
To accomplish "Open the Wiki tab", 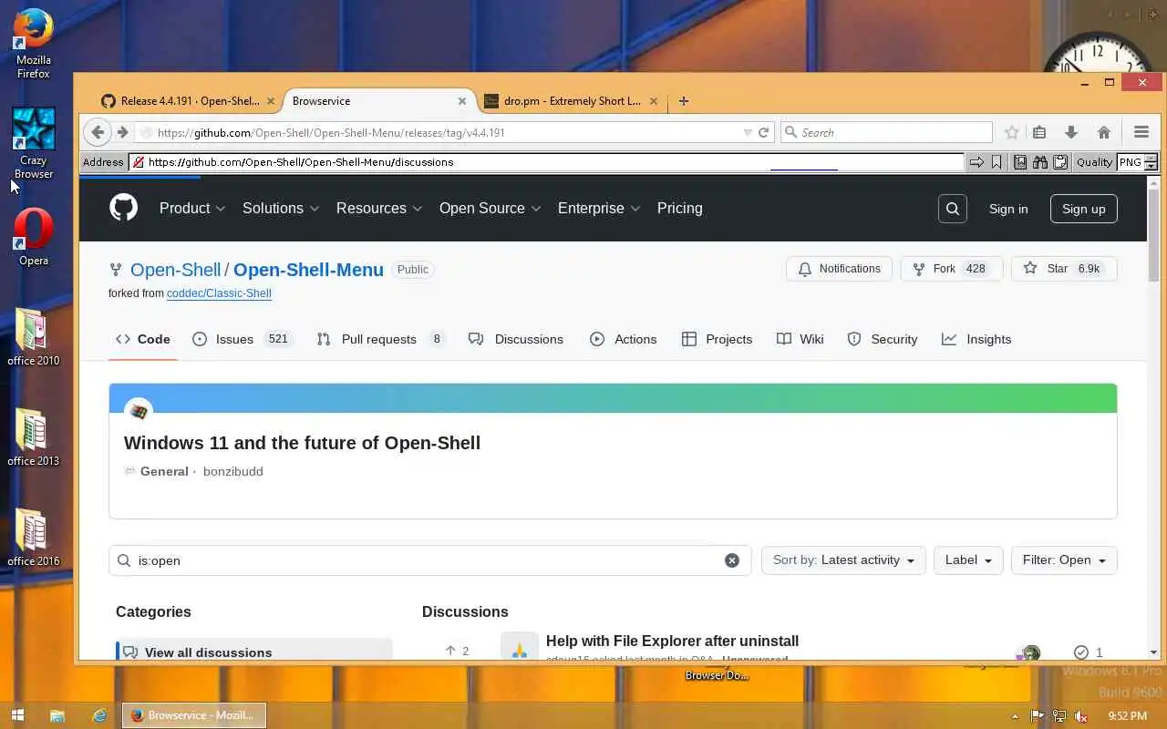I will click(x=800, y=339).
